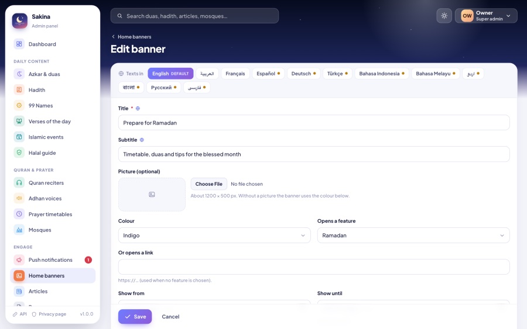Switch to the বাংলা language tab
The height and width of the screenshot is (329, 527).
(x=131, y=88)
